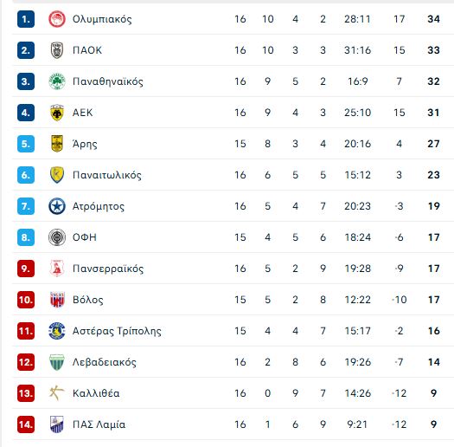Click ΠΑΟΚ goal record 31:16
Screen dimensions: 454x447
(x=357, y=50)
